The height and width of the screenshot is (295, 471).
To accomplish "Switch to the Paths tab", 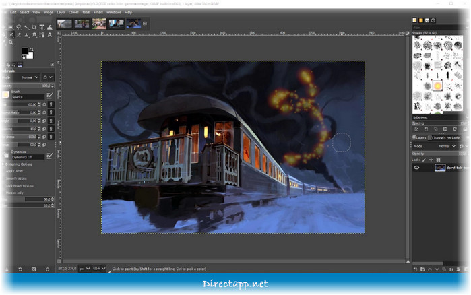I will point(453,138).
